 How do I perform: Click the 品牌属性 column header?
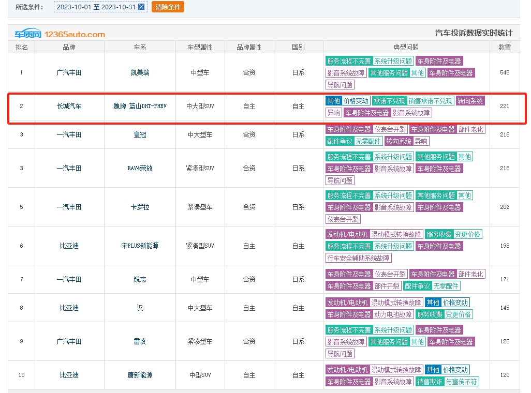[x=249, y=47]
